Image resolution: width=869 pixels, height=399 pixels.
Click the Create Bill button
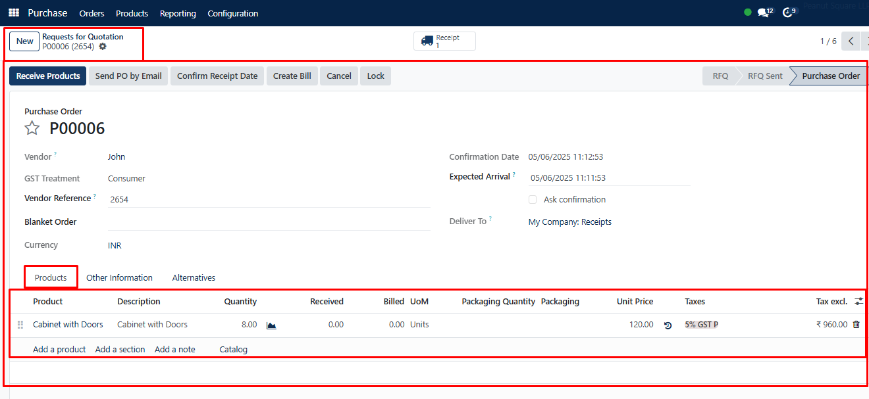coord(292,76)
